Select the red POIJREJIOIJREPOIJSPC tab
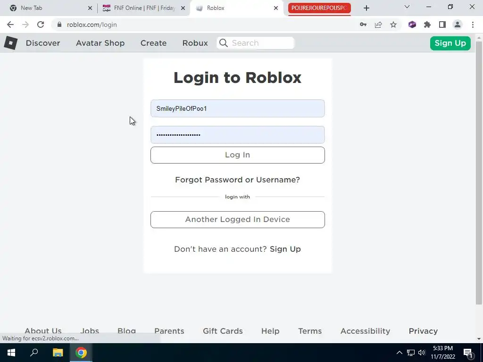This screenshot has height=362, width=483. coord(319,8)
